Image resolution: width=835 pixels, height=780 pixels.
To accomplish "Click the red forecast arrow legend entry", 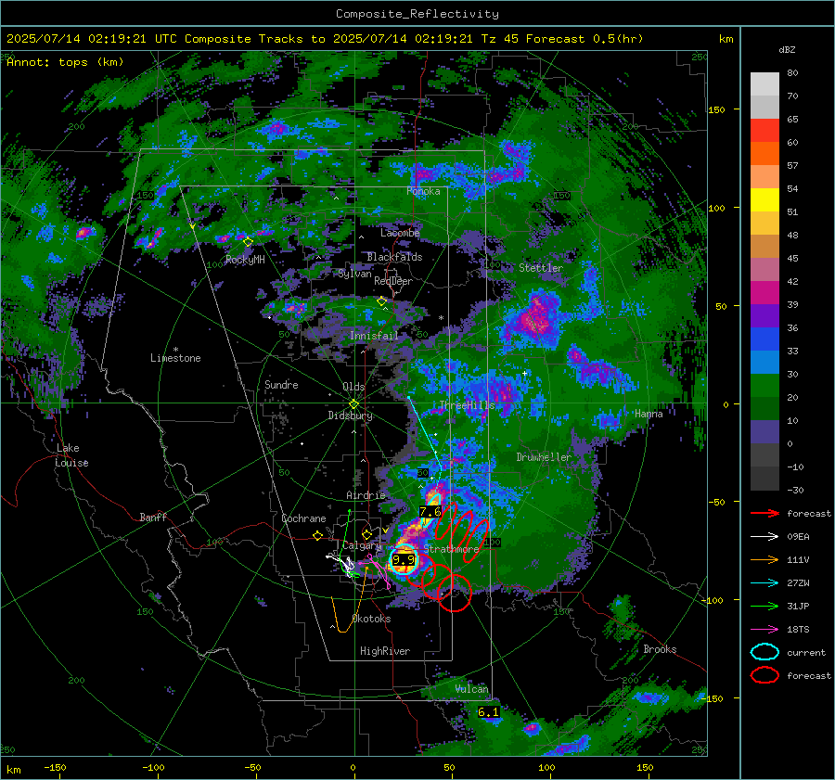I will pyautogui.click(x=764, y=513).
